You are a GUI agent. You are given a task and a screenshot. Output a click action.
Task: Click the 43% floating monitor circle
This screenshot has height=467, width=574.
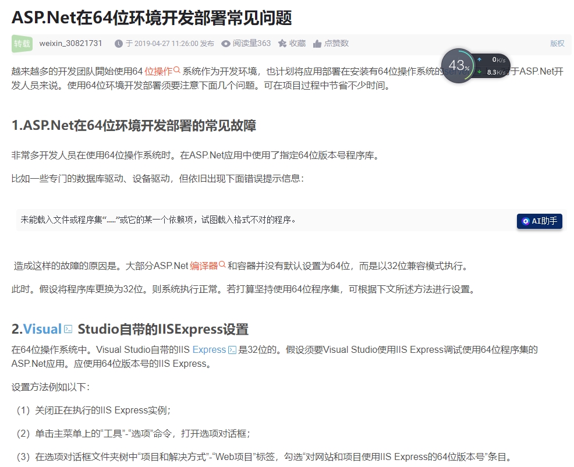(458, 65)
